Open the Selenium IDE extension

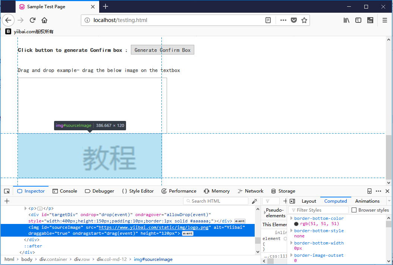click(370, 20)
